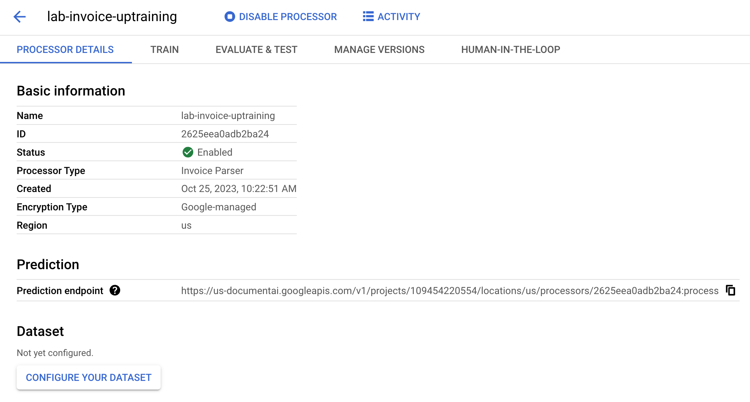This screenshot has width=750, height=402.
Task: Open the MANAGE VERSIONS tab
Action: 379,49
